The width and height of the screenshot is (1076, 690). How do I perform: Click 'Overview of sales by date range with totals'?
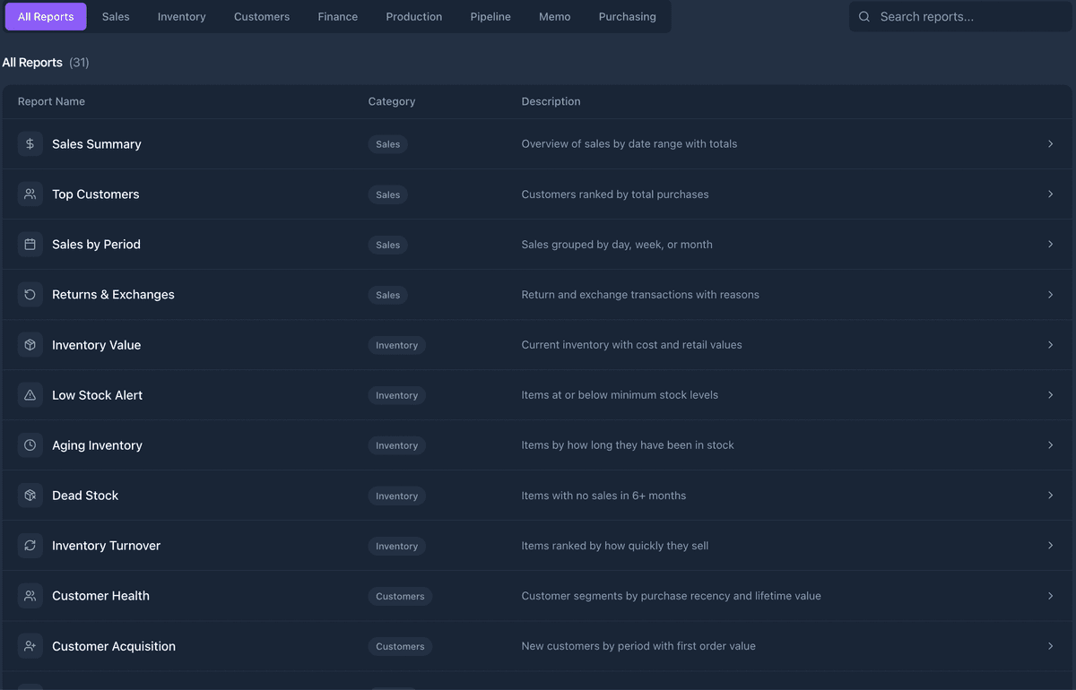pos(629,143)
